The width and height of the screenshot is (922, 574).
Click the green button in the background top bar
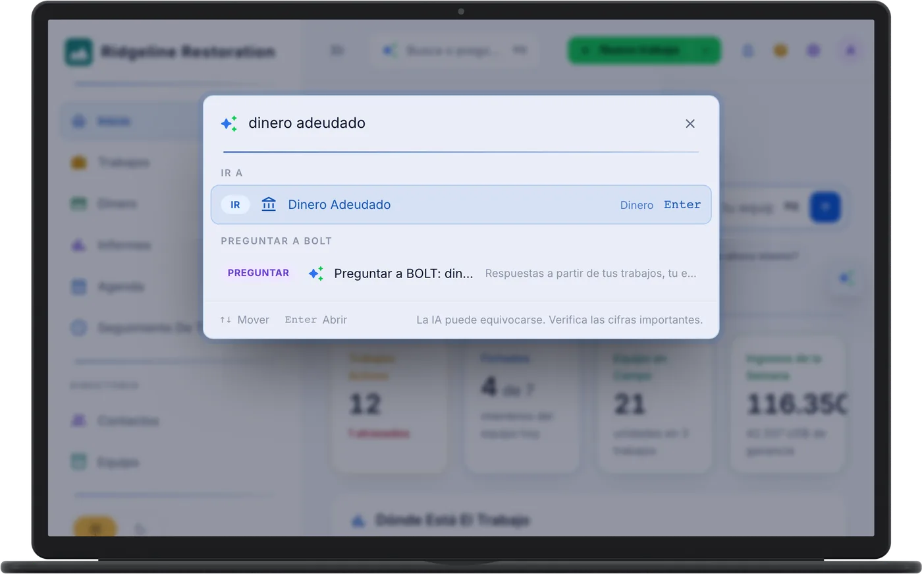click(644, 51)
